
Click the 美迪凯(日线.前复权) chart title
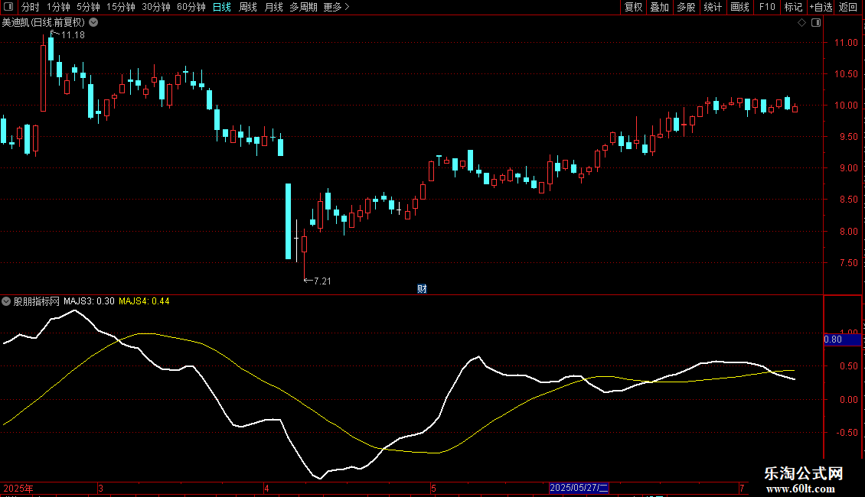44,23
